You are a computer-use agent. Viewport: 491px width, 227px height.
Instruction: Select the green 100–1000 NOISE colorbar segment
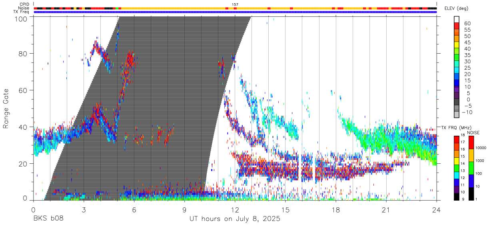coord(471,168)
